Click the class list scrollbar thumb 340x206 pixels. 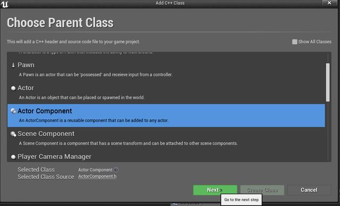click(x=328, y=83)
